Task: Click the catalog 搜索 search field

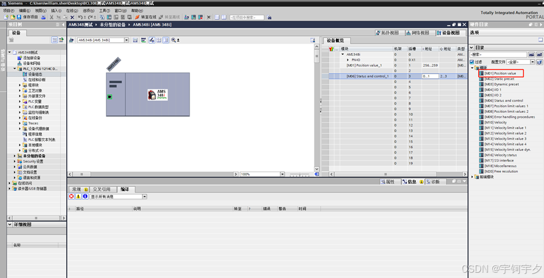Action: click(x=498, y=55)
